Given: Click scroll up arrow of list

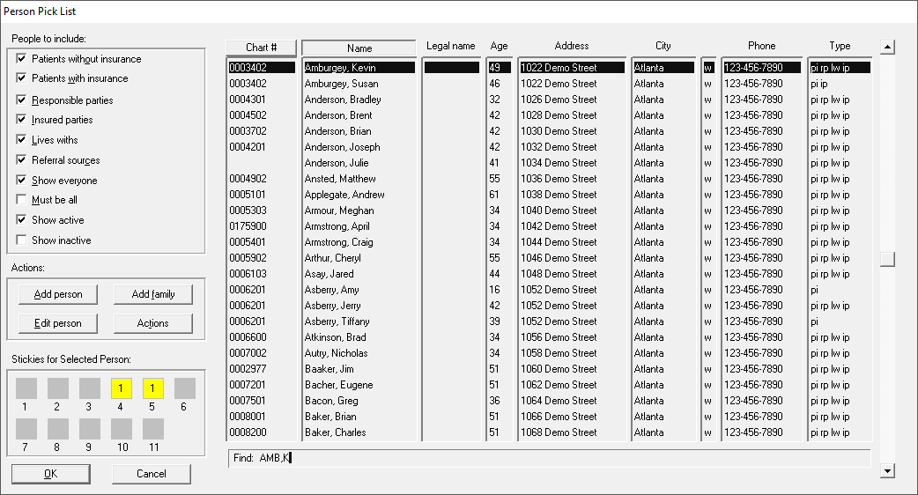Looking at the screenshot, I should (x=887, y=47).
